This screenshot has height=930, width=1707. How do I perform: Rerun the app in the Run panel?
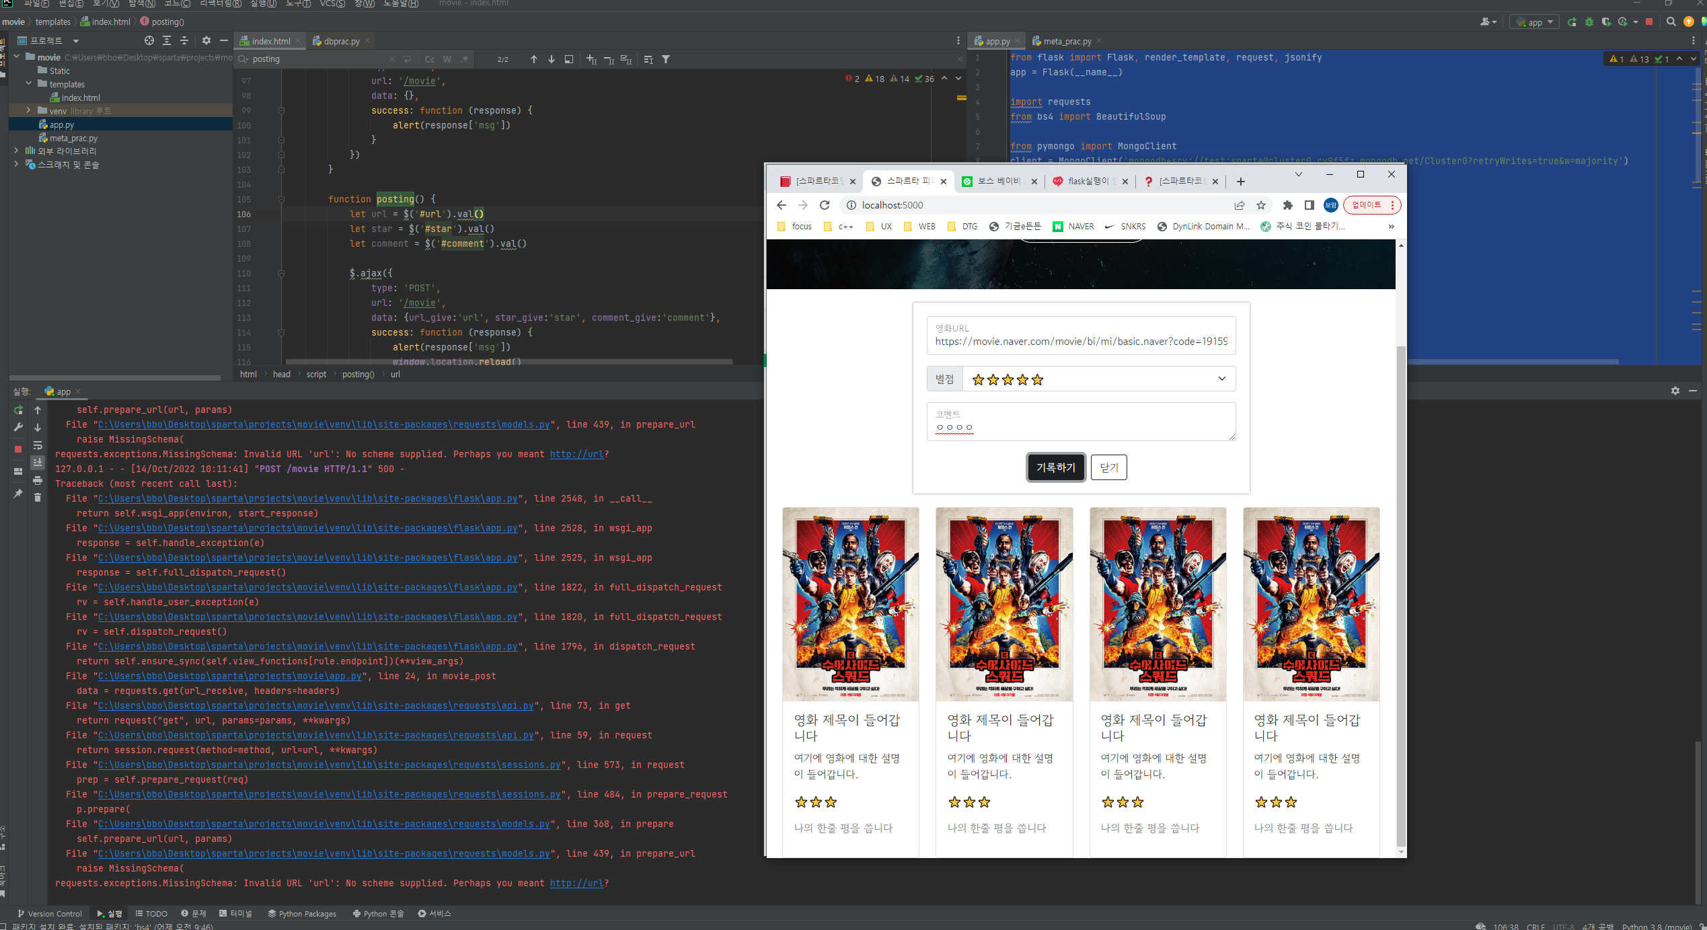tap(18, 410)
